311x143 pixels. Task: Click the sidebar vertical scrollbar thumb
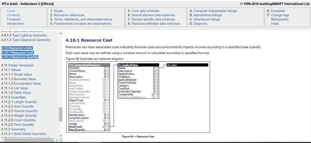pos(61,114)
